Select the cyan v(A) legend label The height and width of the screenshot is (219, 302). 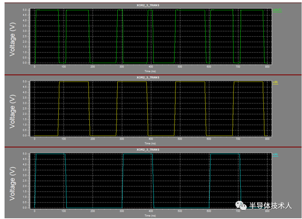[x=275, y=154]
